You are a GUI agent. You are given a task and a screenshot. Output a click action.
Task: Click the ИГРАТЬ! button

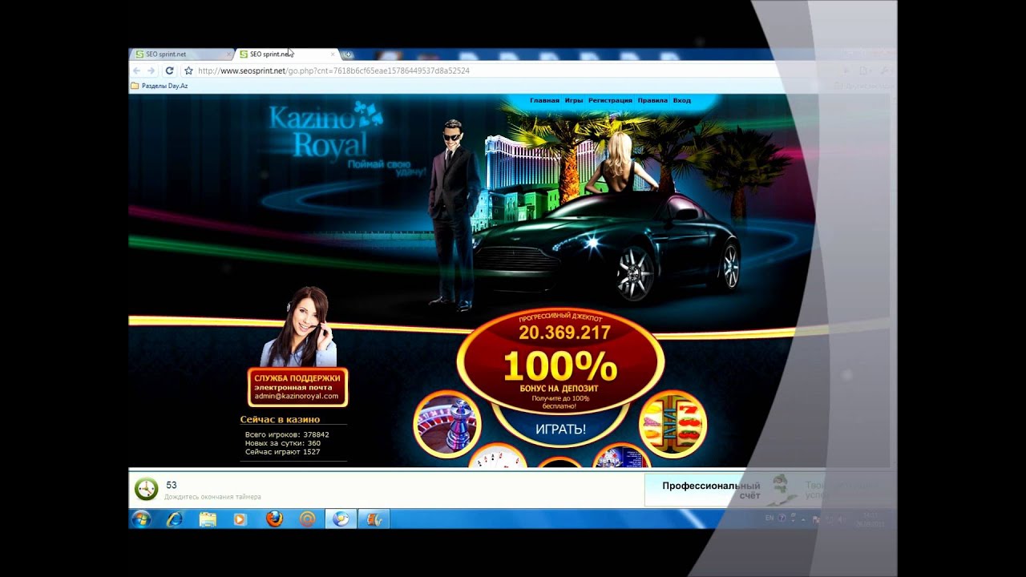coord(560,429)
